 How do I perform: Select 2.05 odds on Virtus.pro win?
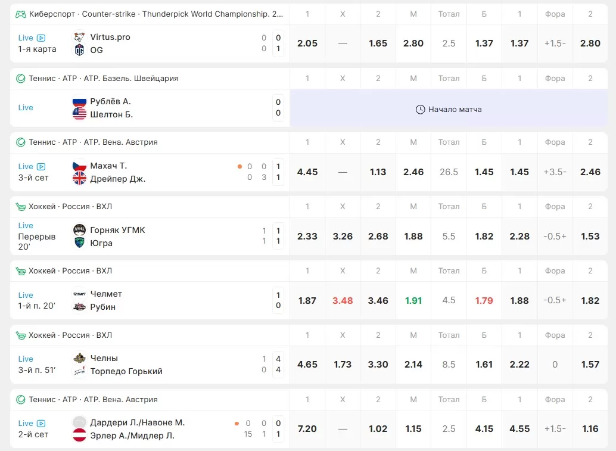click(x=307, y=43)
